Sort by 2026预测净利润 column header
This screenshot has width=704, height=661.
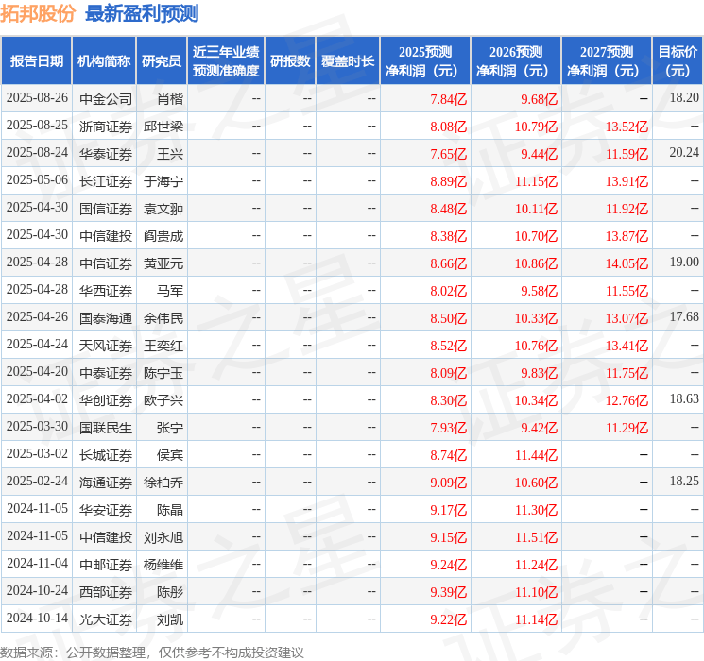click(x=516, y=61)
